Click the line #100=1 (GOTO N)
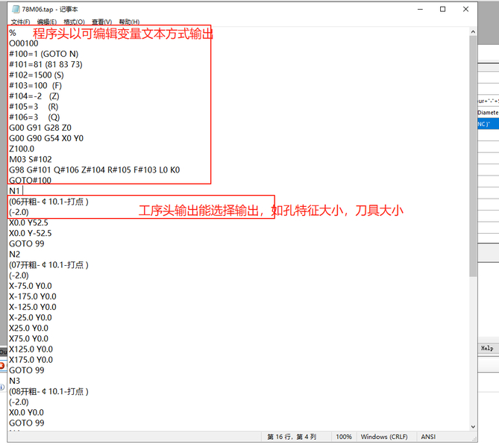 point(43,54)
